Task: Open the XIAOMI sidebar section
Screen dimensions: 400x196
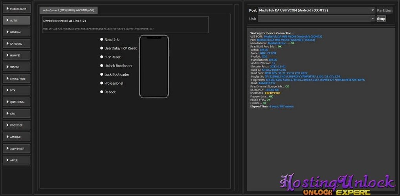Action: coord(17,67)
